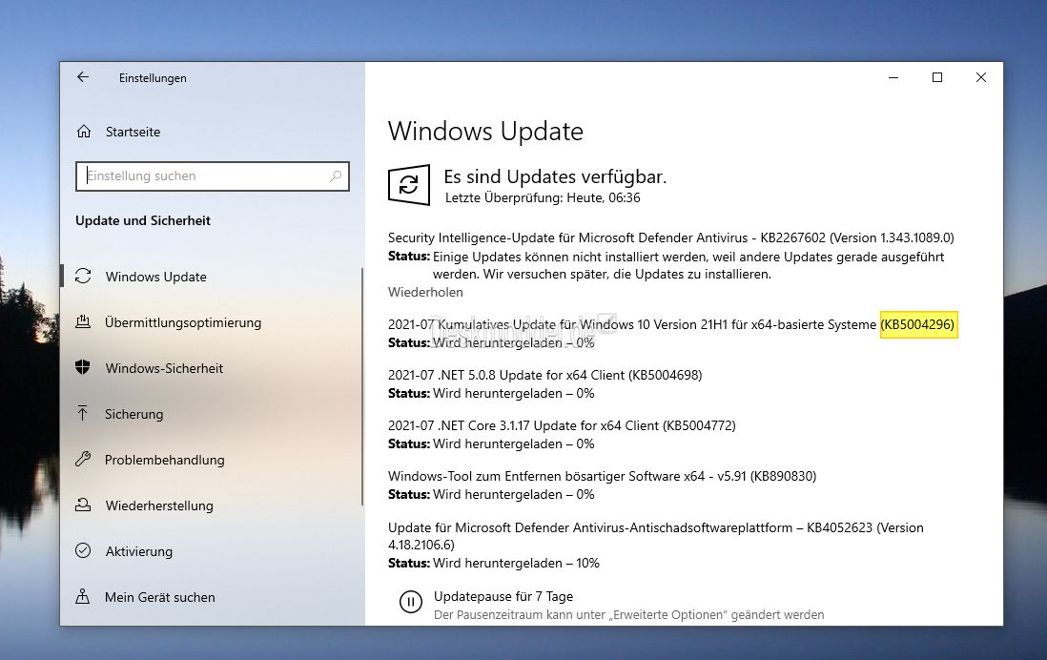This screenshot has width=1047, height=660.
Task: Click the search magnifier icon
Action: (336, 176)
